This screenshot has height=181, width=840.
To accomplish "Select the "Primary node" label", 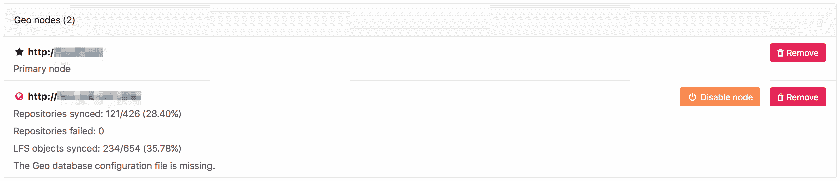I will 42,69.
